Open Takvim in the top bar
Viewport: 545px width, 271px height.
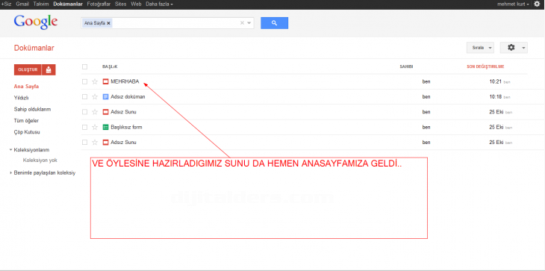point(41,4)
